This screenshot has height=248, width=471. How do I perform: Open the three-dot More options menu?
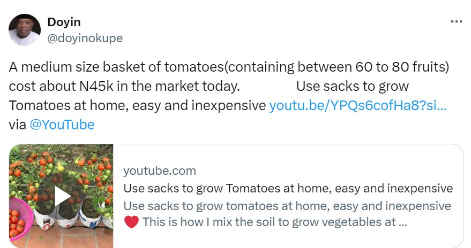(456, 22)
